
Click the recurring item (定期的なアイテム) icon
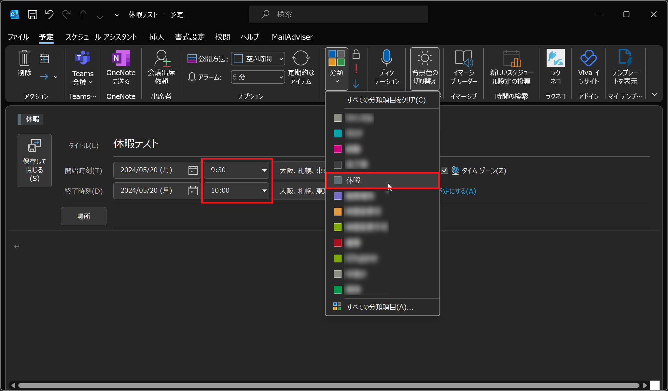pyautogui.click(x=300, y=59)
